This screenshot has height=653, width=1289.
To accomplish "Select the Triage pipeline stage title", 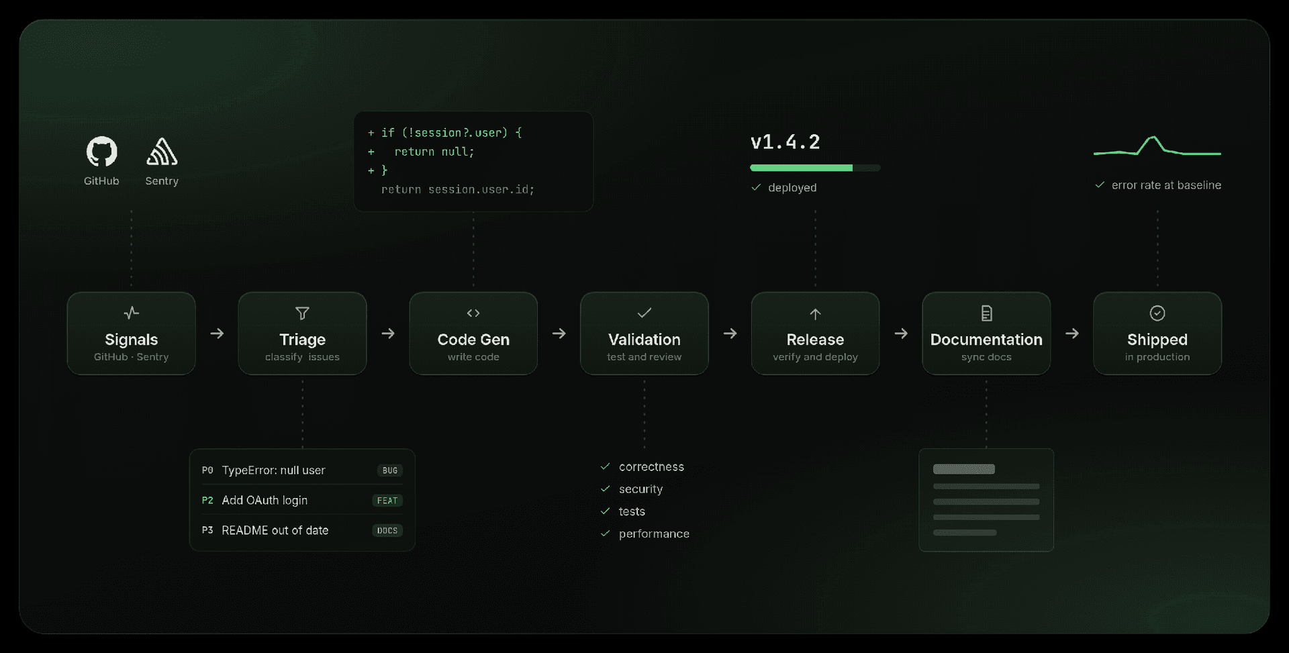I will (x=302, y=340).
